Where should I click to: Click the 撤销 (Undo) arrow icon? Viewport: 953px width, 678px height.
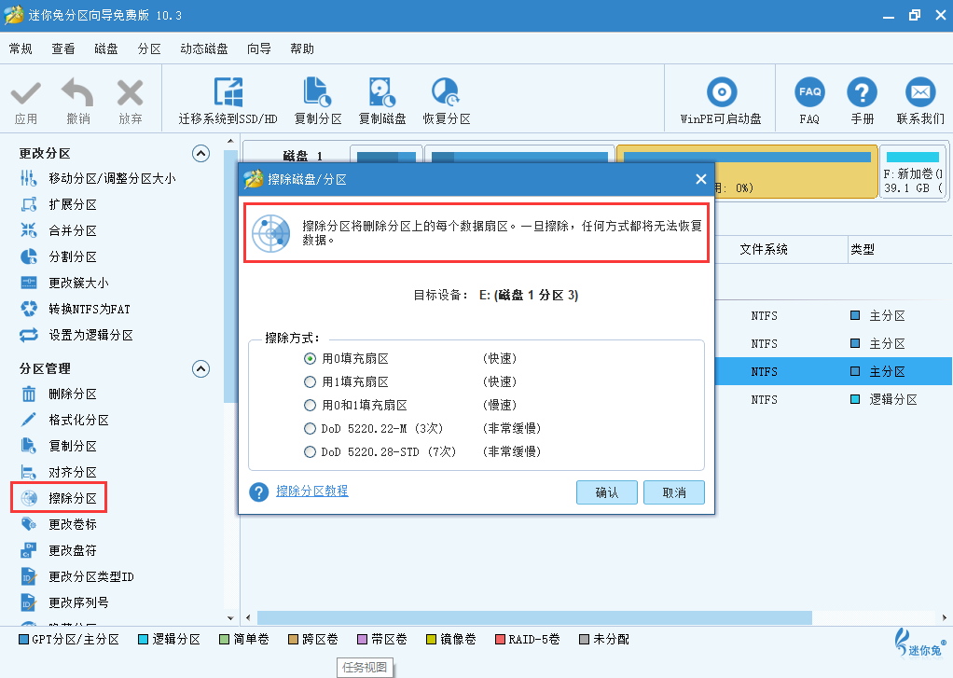pos(77,92)
